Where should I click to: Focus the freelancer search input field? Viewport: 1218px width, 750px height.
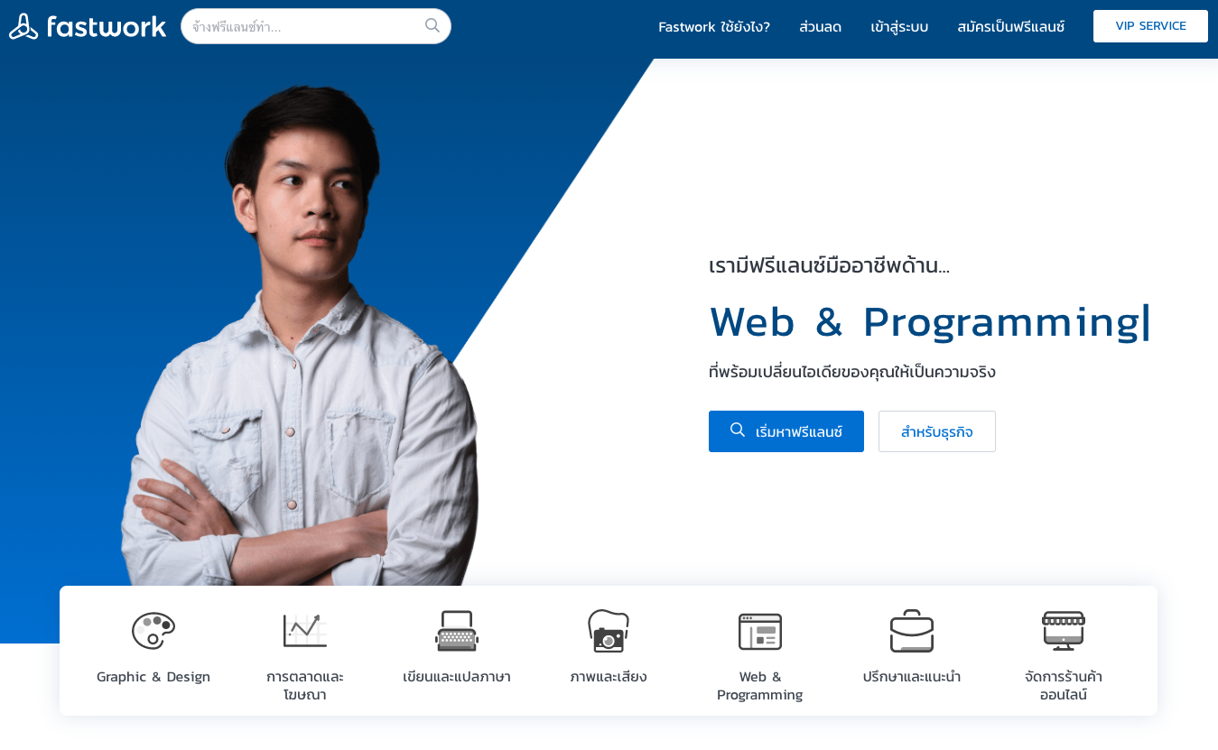pyautogui.click(x=305, y=26)
